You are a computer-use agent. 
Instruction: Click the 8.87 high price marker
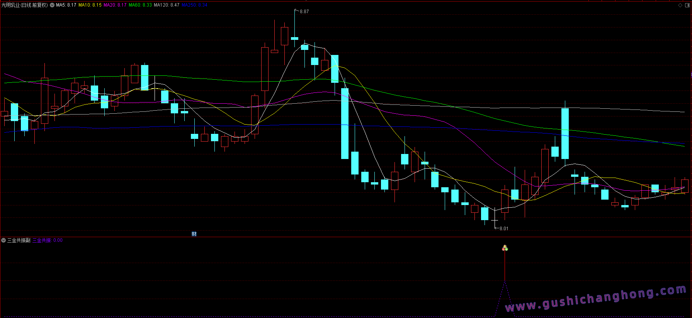tap(304, 12)
